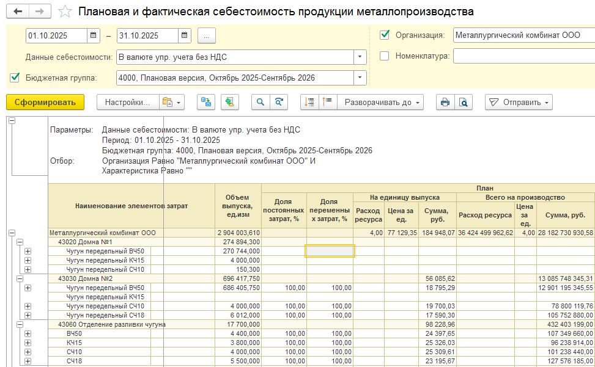This screenshot has width=595, height=367.
Task: Click into the Номенклатура input field
Action: point(523,56)
